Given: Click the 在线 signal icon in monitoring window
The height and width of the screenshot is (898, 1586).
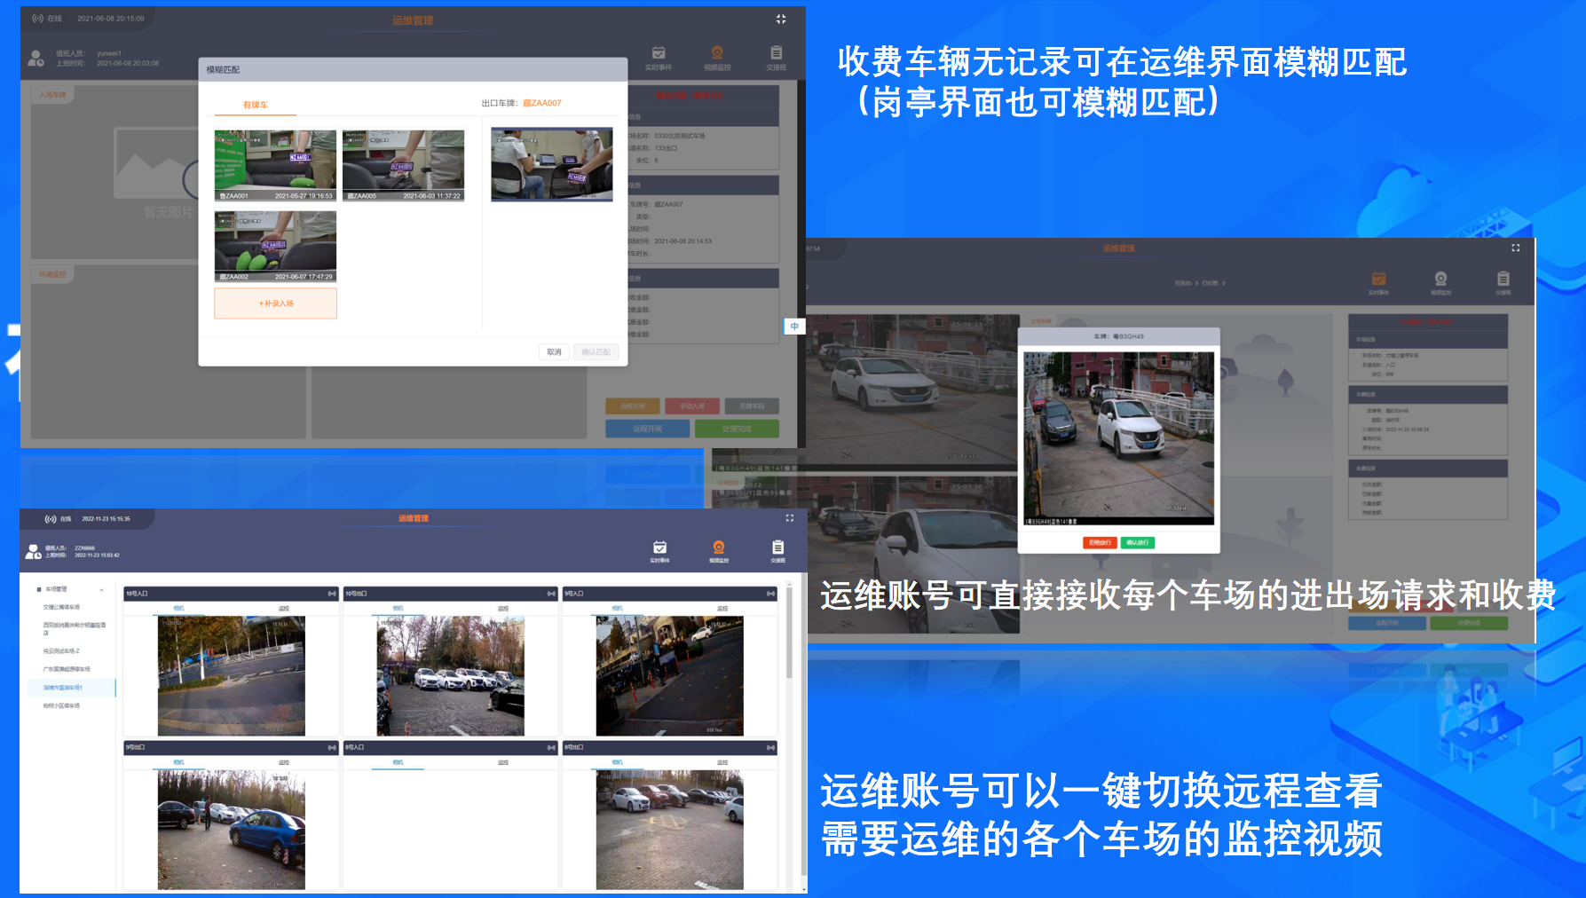Looking at the screenshot, I should 51,519.
